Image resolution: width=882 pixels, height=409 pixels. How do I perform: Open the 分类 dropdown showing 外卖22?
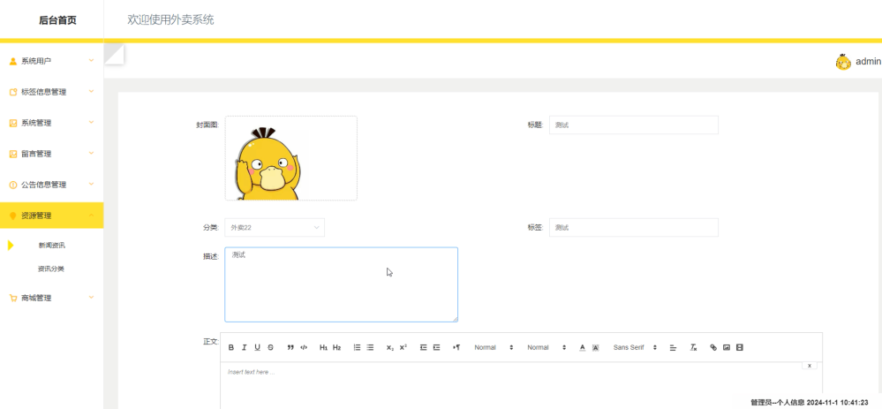click(275, 227)
